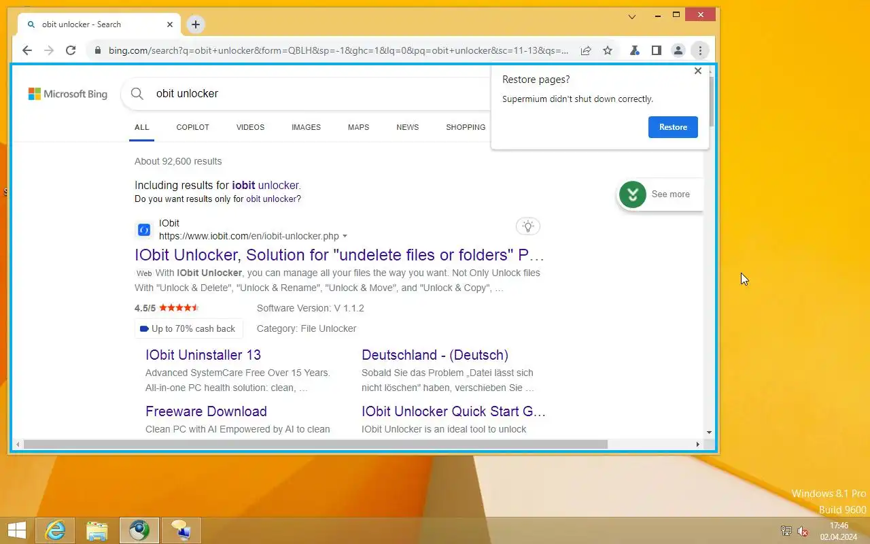Open the browser three-dot menu
870x544 pixels.
point(700,50)
